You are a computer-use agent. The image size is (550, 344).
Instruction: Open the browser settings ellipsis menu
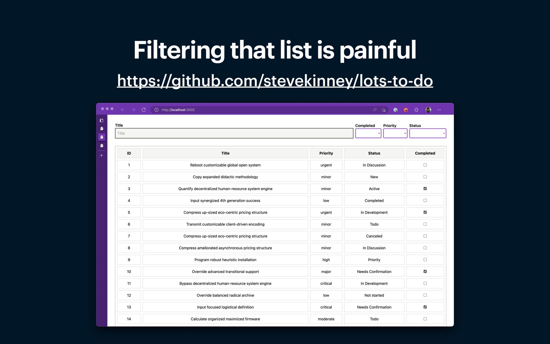(439, 110)
